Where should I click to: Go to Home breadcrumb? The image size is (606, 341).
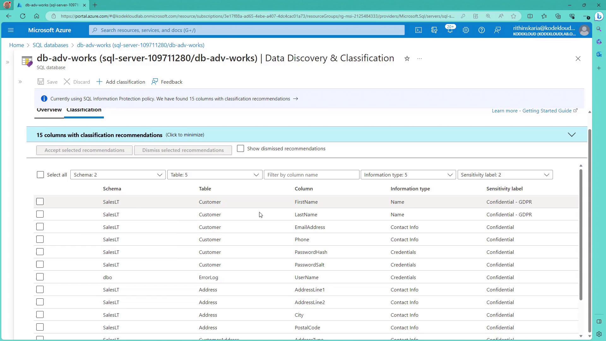(x=16, y=45)
